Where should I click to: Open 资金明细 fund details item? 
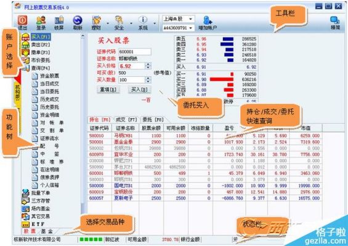[x=49, y=115]
